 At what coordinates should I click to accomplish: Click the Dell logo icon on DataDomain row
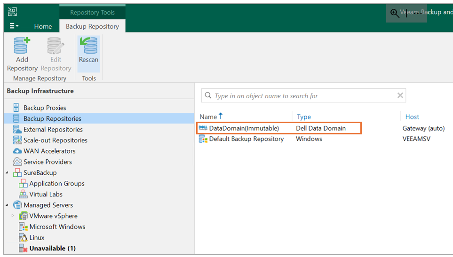pyautogui.click(x=203, y=128)
